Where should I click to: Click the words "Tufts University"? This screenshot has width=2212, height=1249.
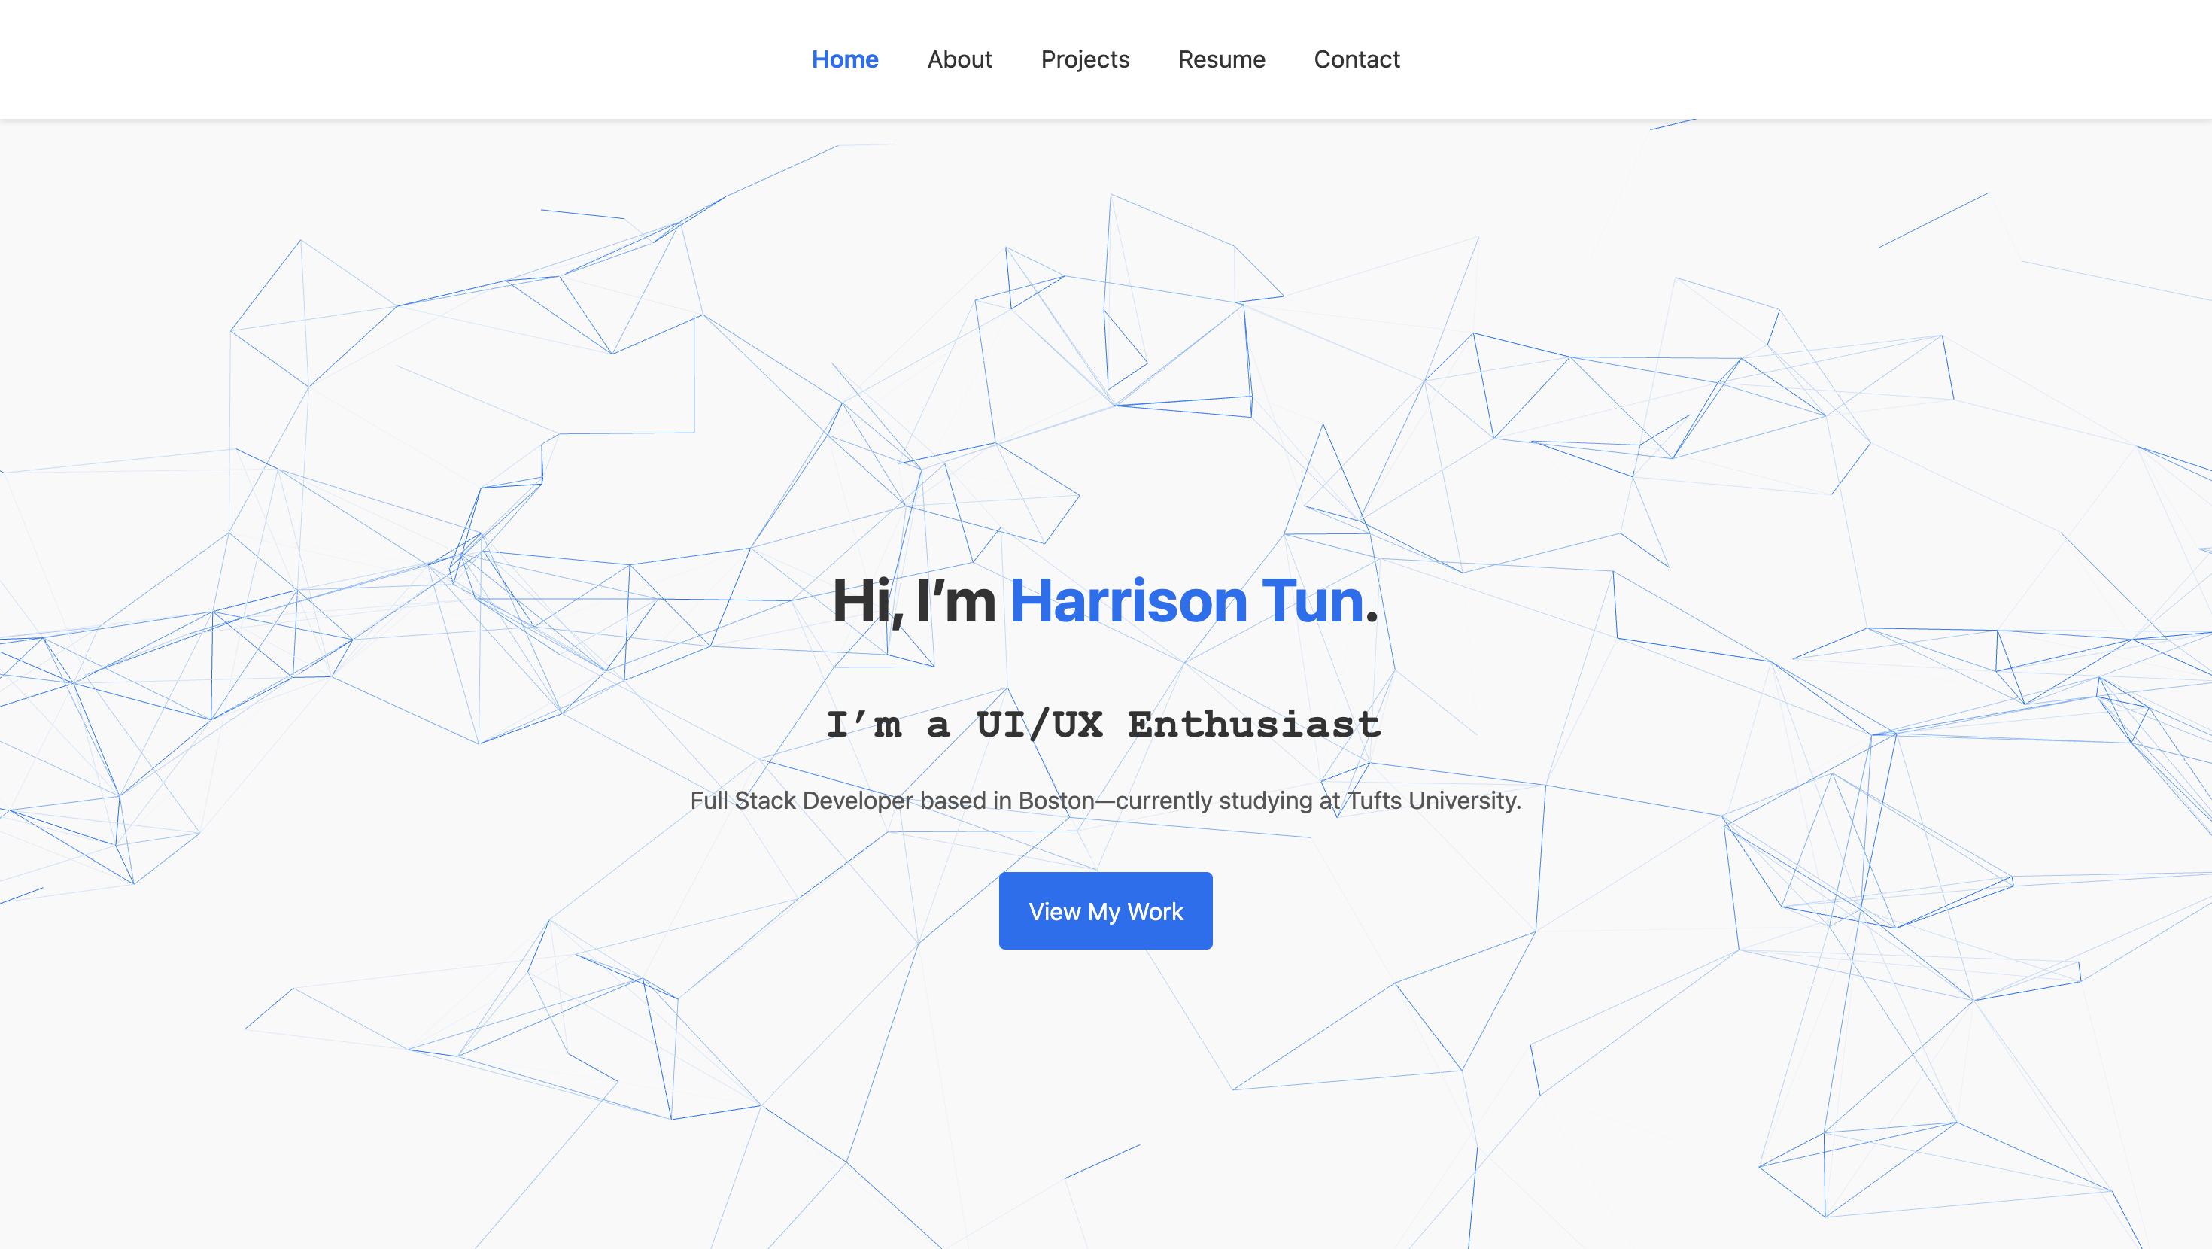1432,801
